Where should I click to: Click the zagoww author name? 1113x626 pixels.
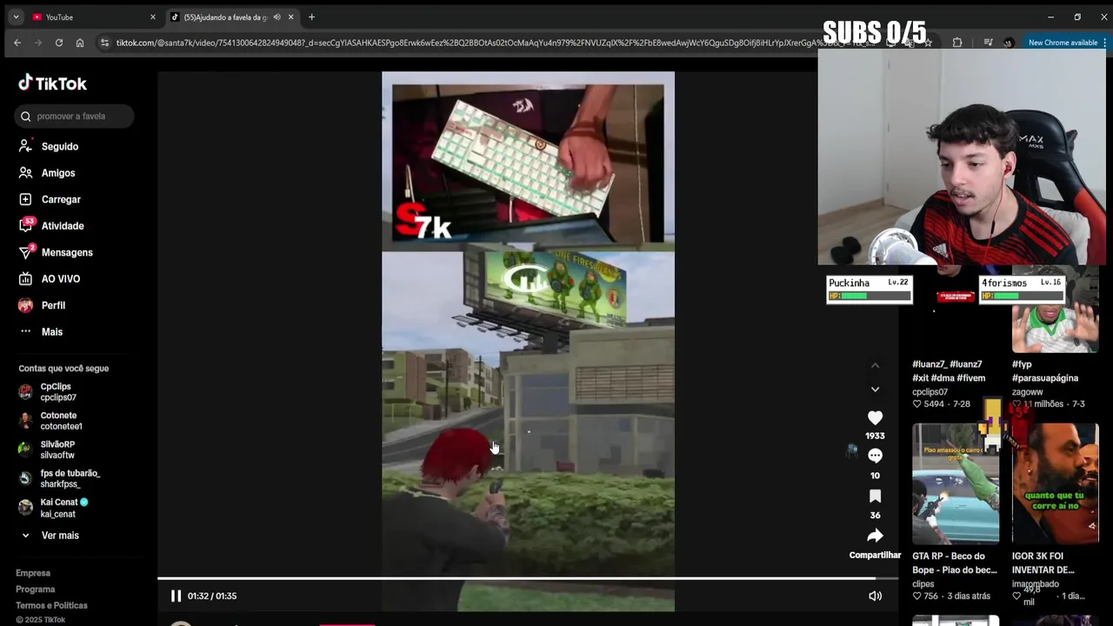pyautogui.click(x=1027, y=392)
